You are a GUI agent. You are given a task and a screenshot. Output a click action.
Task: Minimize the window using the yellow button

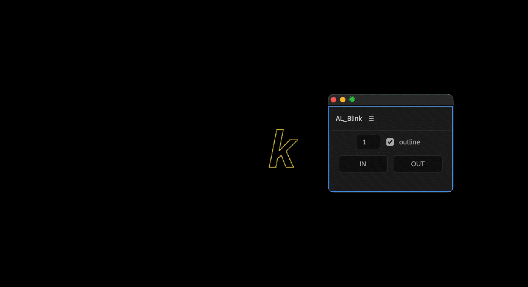point(343,100)
